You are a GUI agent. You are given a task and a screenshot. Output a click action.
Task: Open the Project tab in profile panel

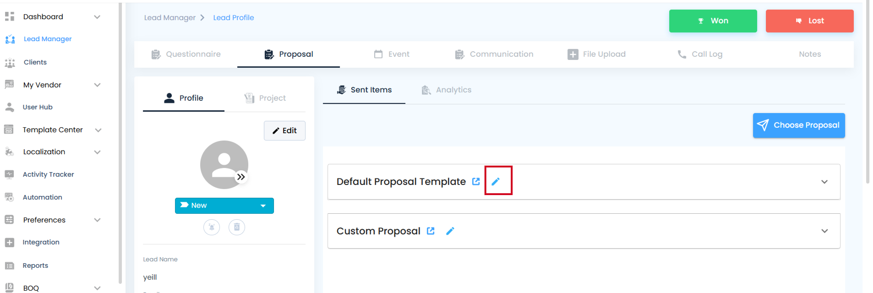click(265, 98)
